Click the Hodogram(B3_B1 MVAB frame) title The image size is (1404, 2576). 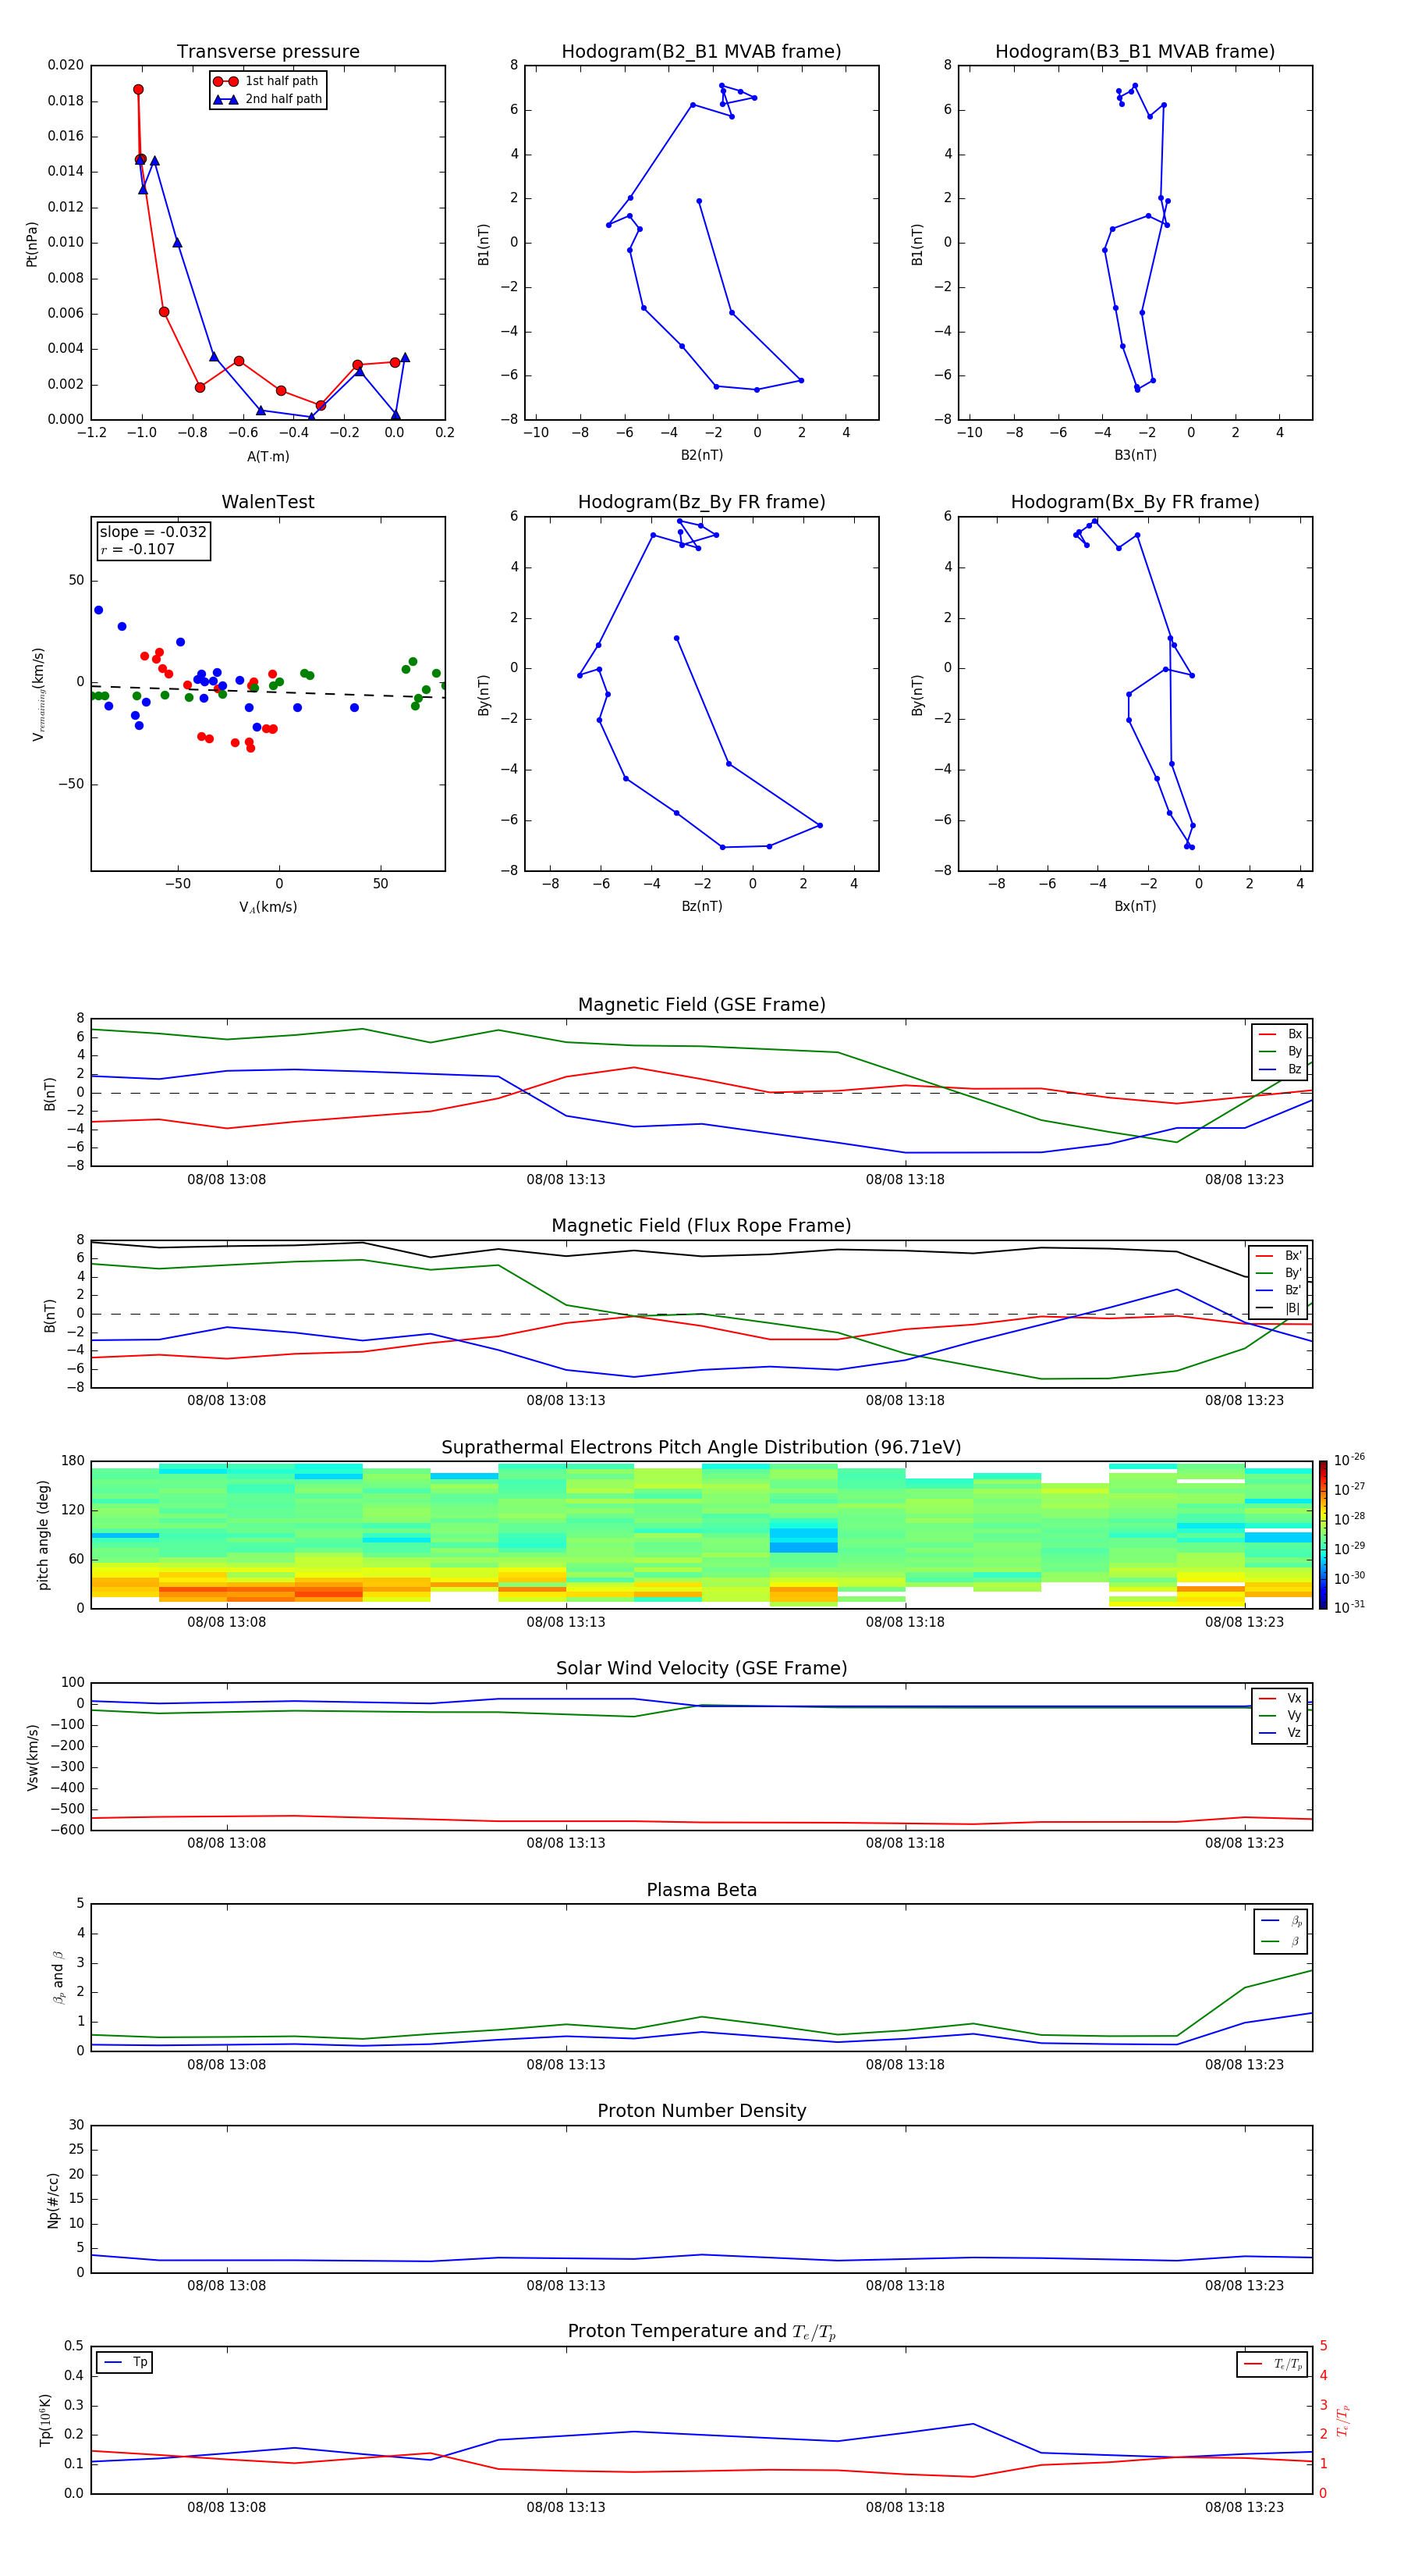point(1135,52)
